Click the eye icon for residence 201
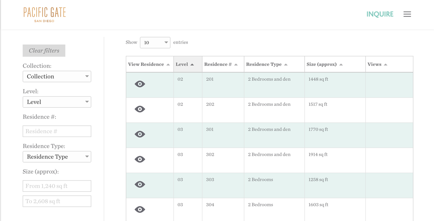434x221 pixels. point(140,84)
